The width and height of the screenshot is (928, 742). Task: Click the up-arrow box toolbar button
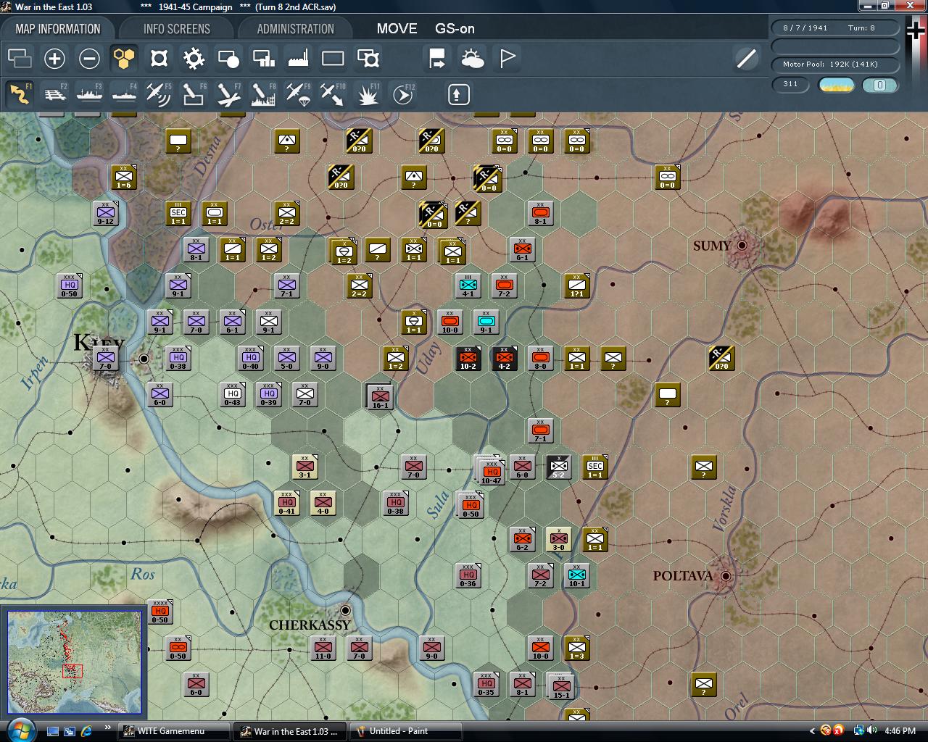[459, 94]
